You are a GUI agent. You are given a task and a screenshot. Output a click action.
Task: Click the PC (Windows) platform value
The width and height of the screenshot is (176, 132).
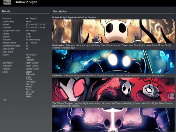[x=33, y=40]
